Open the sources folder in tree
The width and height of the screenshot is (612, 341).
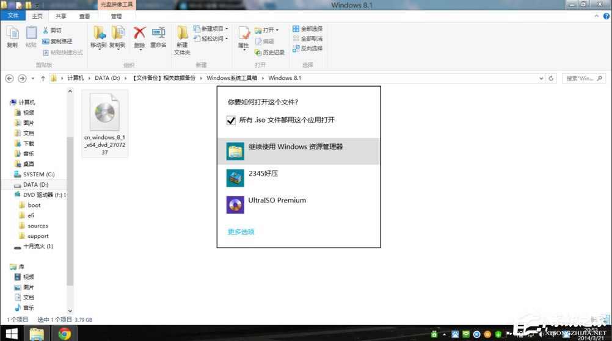pyautogui.click(x=34, y=226)
